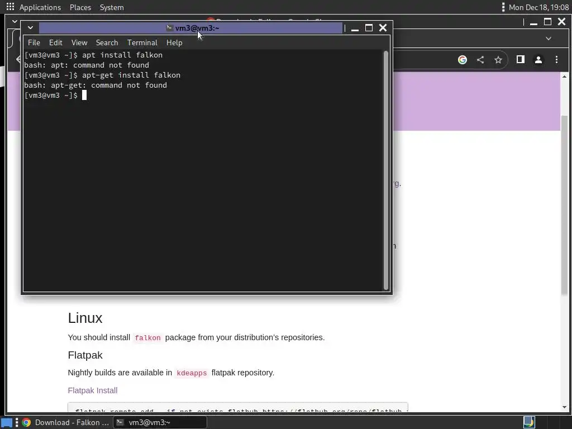This screenshot has height=429, width=572.
Task: Click the Chrome page scrollbar thumb
Action: pos(564,204)
